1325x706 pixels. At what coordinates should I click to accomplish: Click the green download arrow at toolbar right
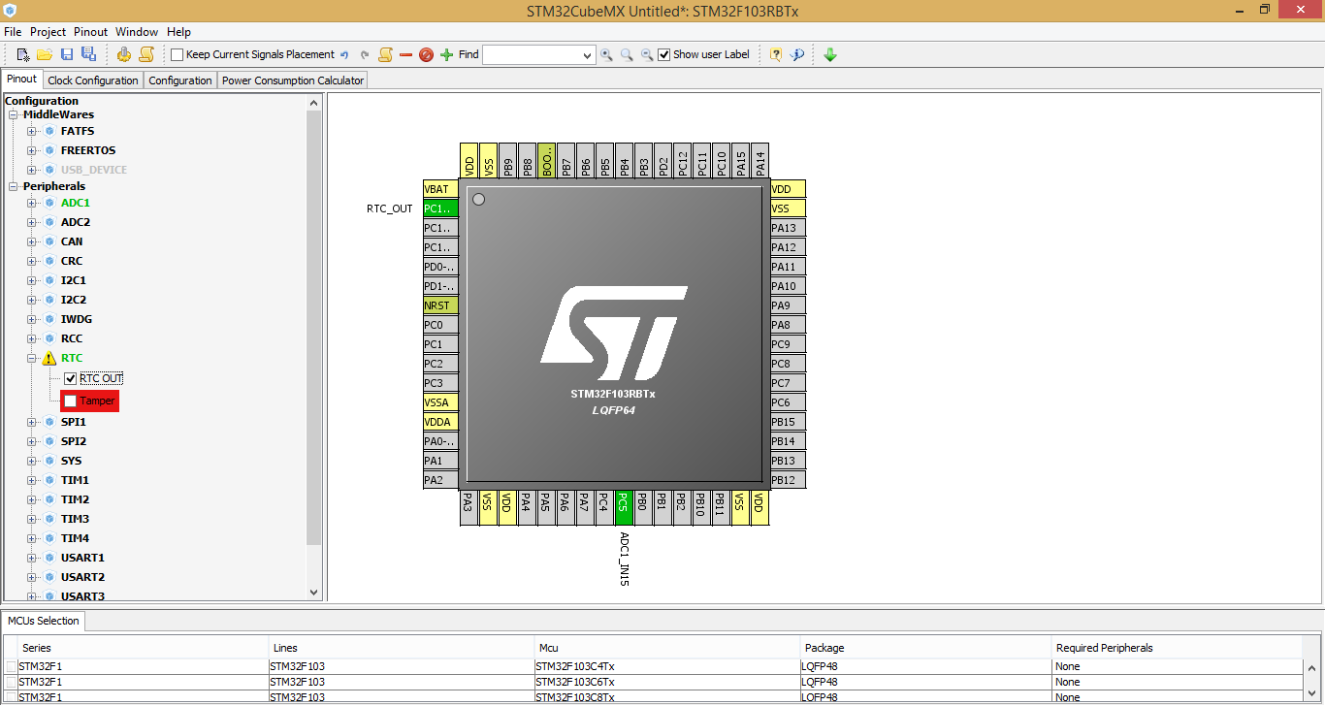(829, 54)
